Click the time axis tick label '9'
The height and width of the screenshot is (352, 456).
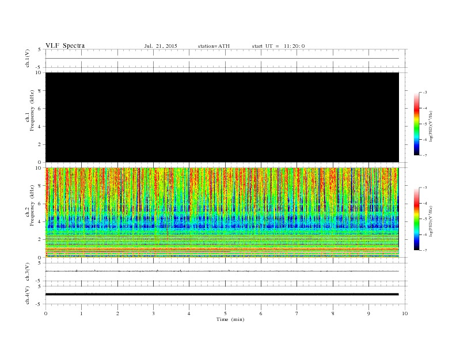pyautogui.click(x=368, y=313)
